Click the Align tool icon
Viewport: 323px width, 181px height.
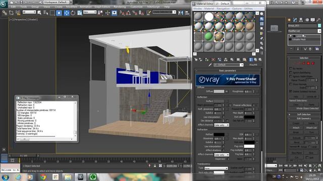tap(187, 13)
